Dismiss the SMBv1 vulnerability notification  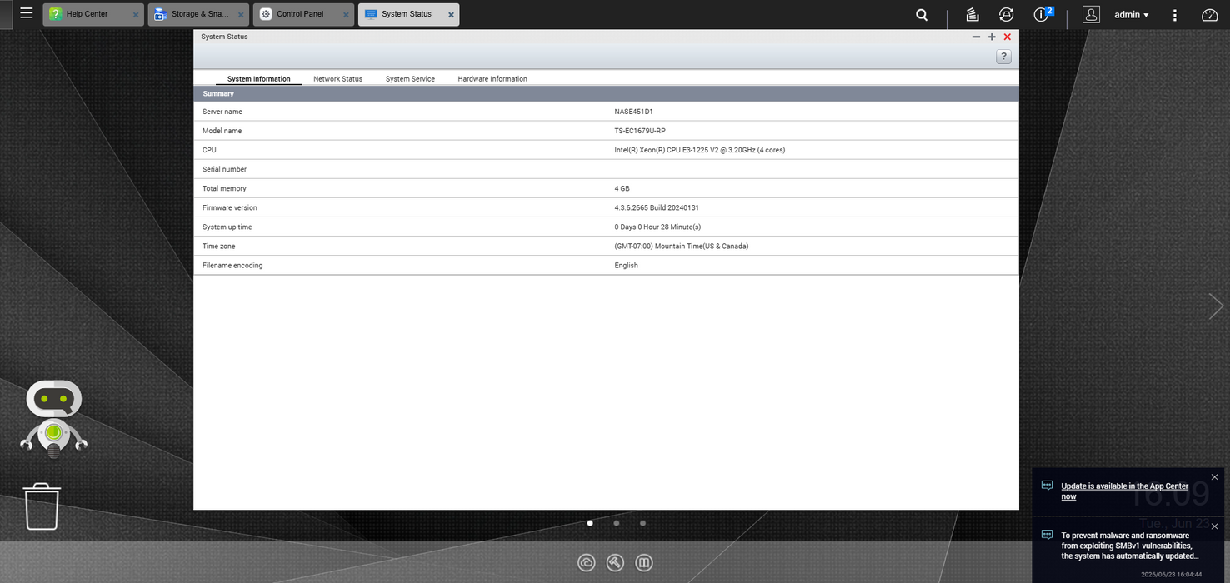coord(1214,526)
